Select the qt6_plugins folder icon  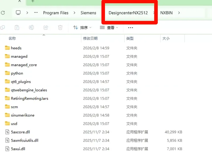(7, 81)
